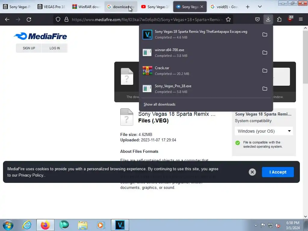Click the LOG IN button
Viewport: 308px width, 231px height.
coord(55,48)
